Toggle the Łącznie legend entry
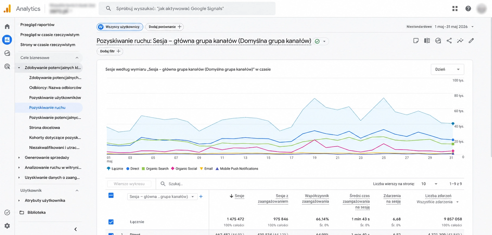 click(115, 169)
